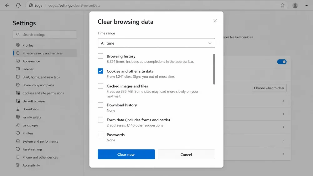Go back using the browser back arrow
The height and width of the screenshot is (176, 313).
coord(7,5)
